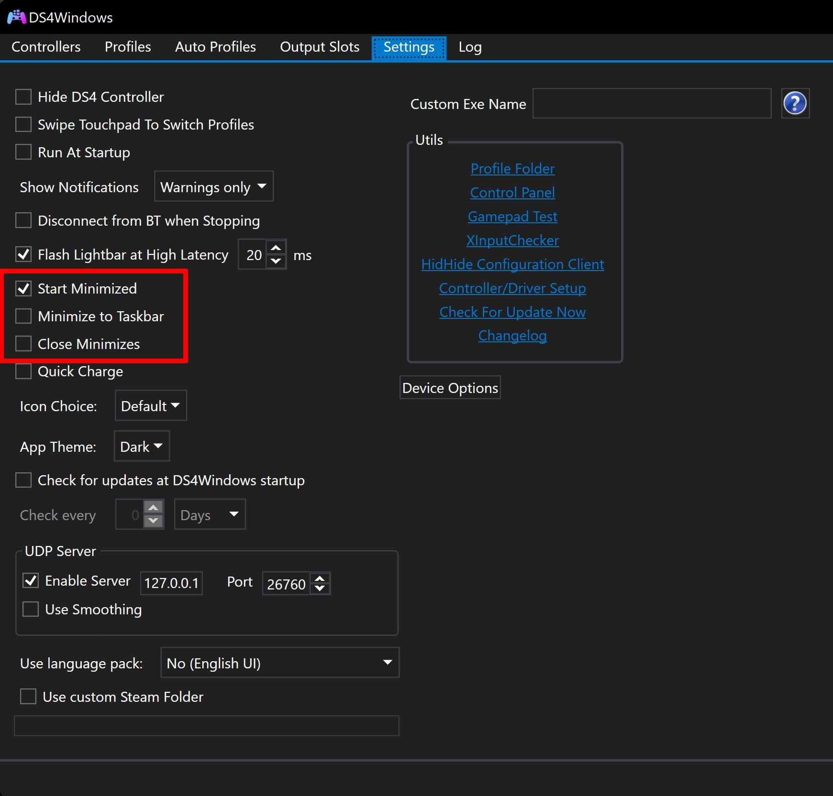Click the UDP server IP address field
Screen dimensions: 833x796
click(x=171, y=583)
